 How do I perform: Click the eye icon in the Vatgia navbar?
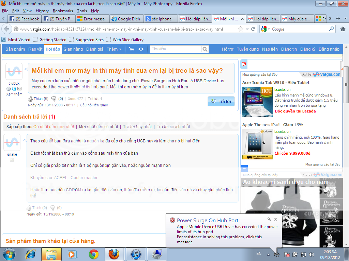[141, 49]
